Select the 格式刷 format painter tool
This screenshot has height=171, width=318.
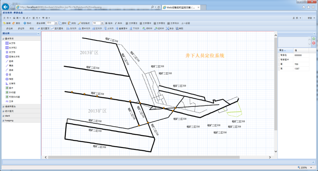84,23
